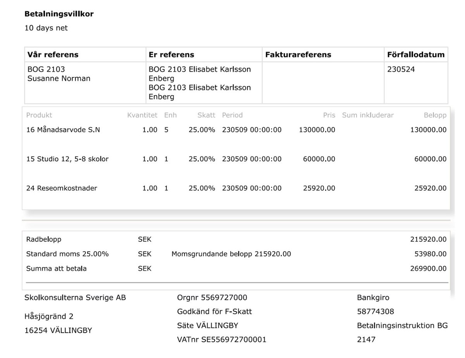Click the company name Skolkonsulterna Sverige AB
The width and height of the screenshot is (465, 358).
pyautogui.click(x=75, y=298)
